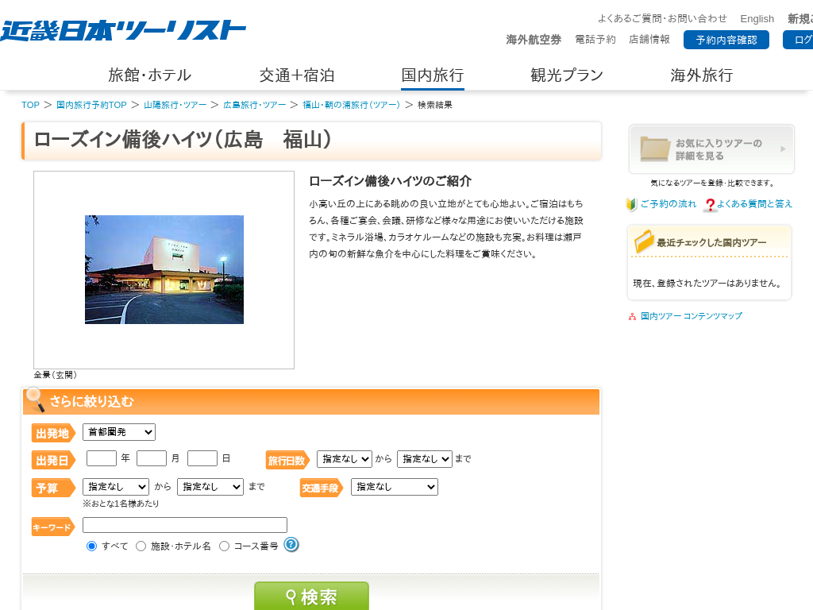Go to 国内旅行予約TOP breadcrumb
The image size is (813, 610).
click(x=91, y=105)
